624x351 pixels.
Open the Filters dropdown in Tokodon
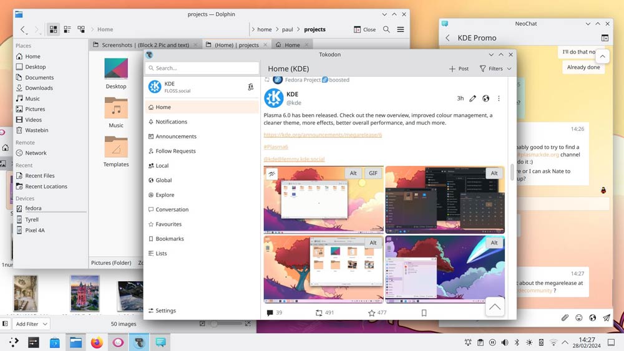tap(495, 69)
